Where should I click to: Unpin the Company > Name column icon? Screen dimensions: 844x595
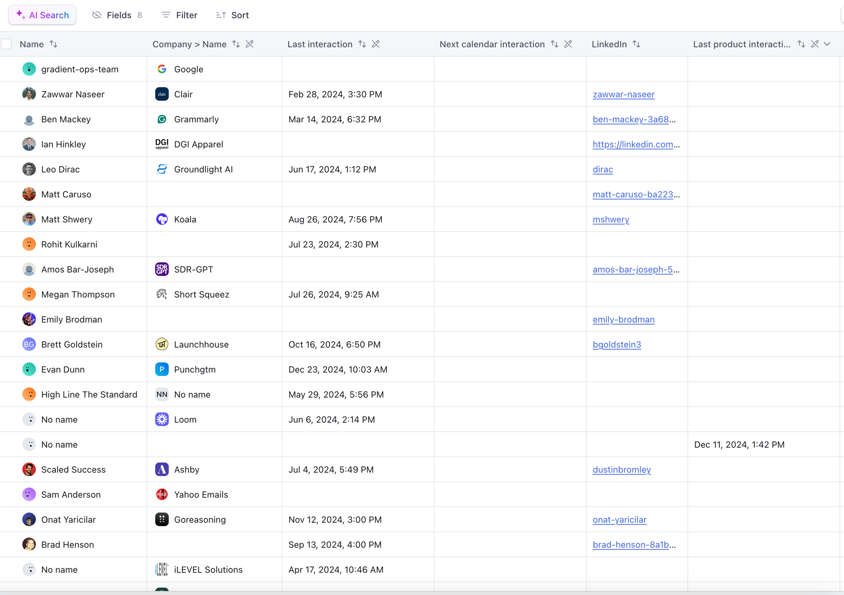250,44
